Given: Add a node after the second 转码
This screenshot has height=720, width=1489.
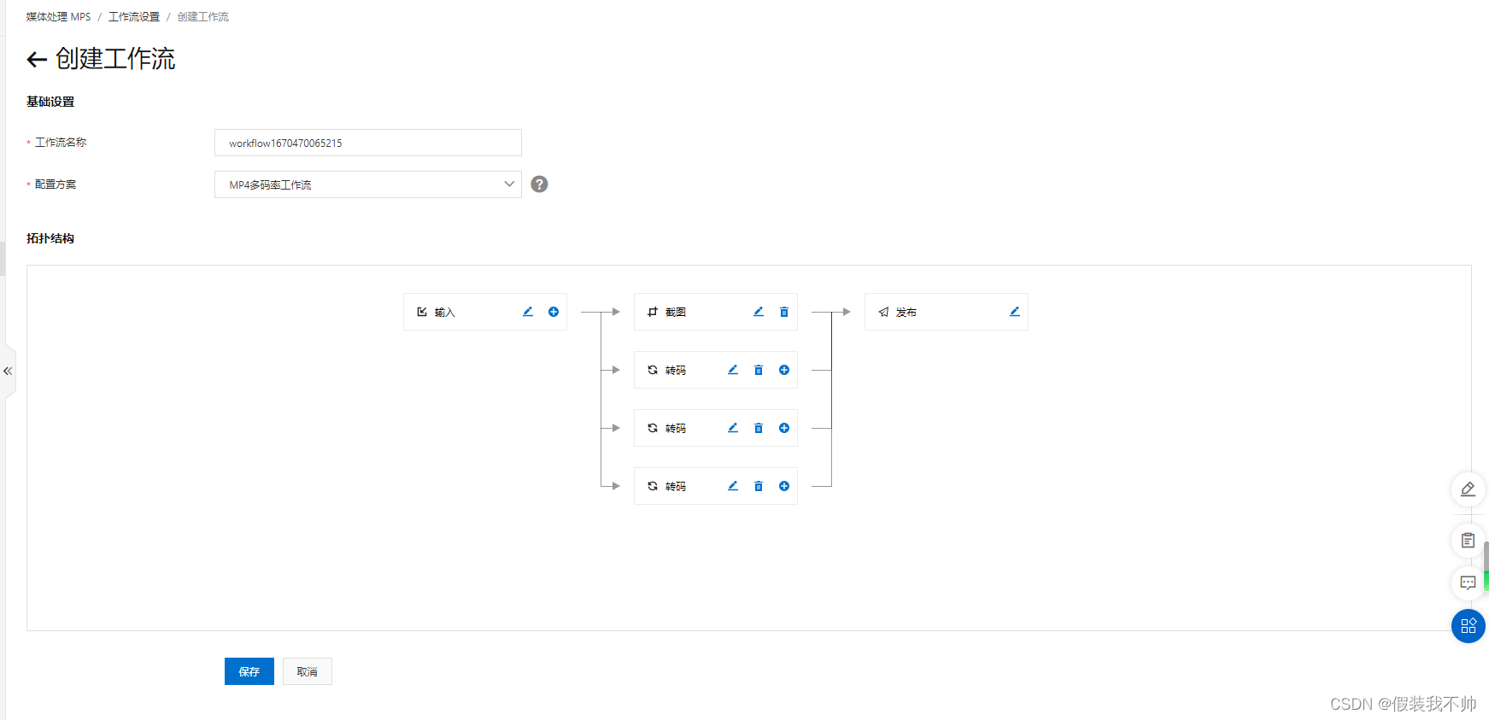Looking at the screenshot, I should click(784, 428).
